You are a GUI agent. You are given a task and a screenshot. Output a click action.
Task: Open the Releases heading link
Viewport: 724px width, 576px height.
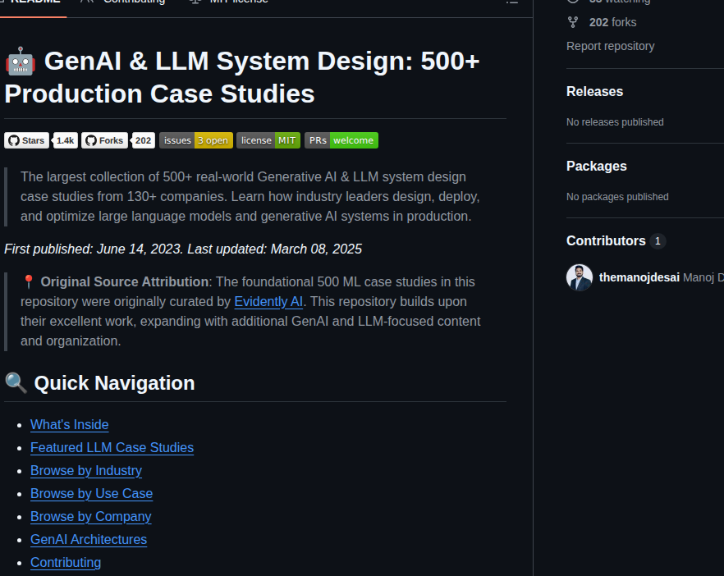pos(594,91)
